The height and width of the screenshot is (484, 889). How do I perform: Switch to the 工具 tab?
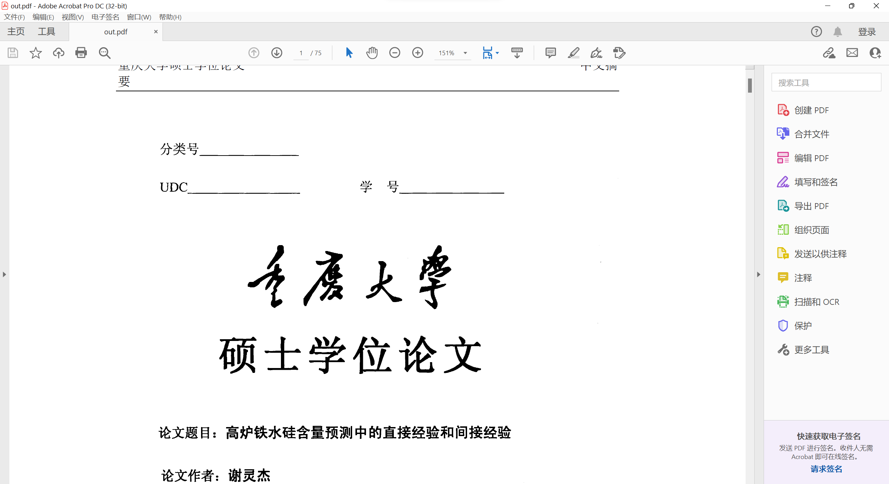tap(47, 32)
